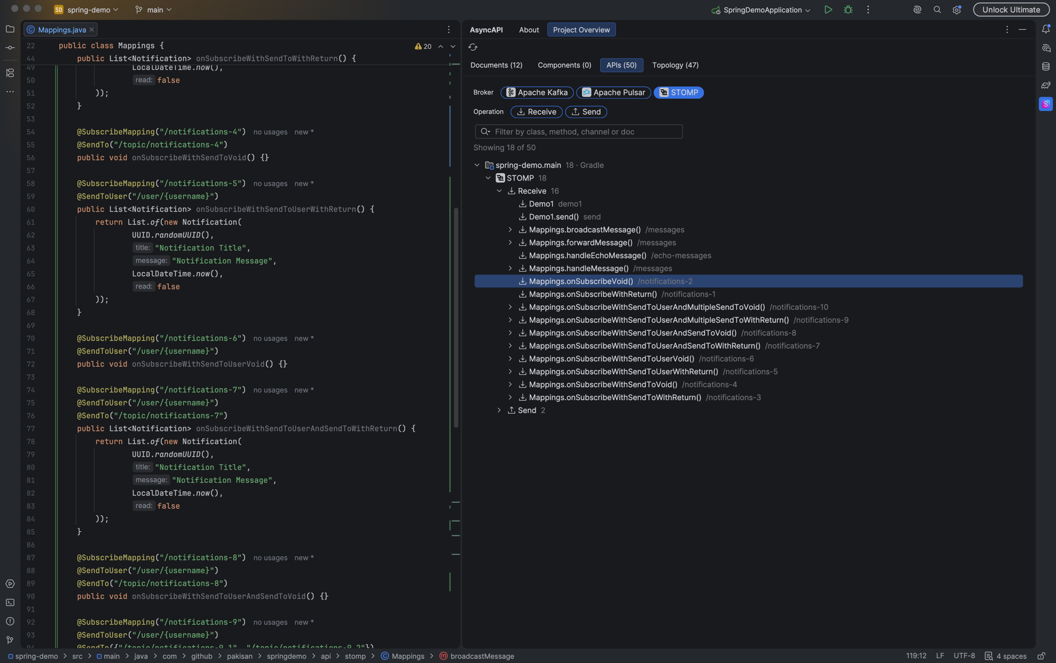Open Search Everywhere magnifier icon
The width and height of the screenshot is (1056, 663).
[937, 10]
